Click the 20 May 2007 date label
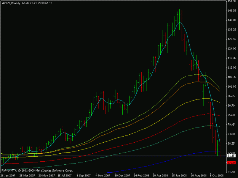238x178 pixels. [x=46, y=176]
